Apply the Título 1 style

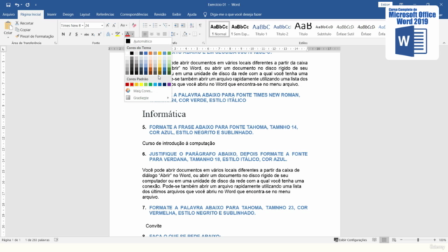261,29
